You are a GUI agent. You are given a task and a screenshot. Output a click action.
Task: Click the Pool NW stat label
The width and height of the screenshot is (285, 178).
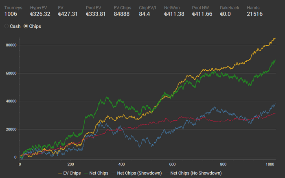[x=200, y=8]
